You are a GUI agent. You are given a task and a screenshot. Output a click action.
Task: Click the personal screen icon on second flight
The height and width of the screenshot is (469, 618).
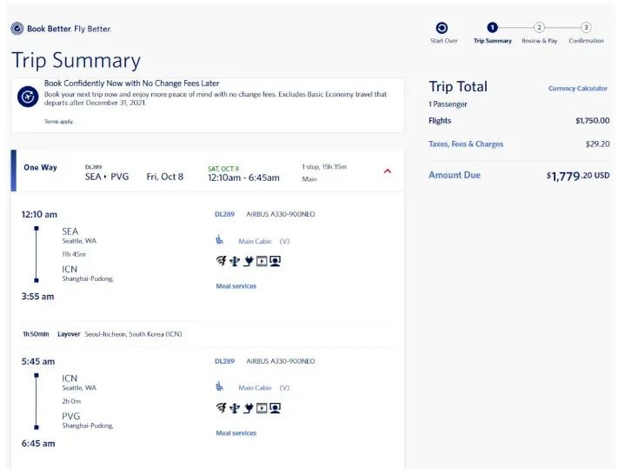point(276,407)
